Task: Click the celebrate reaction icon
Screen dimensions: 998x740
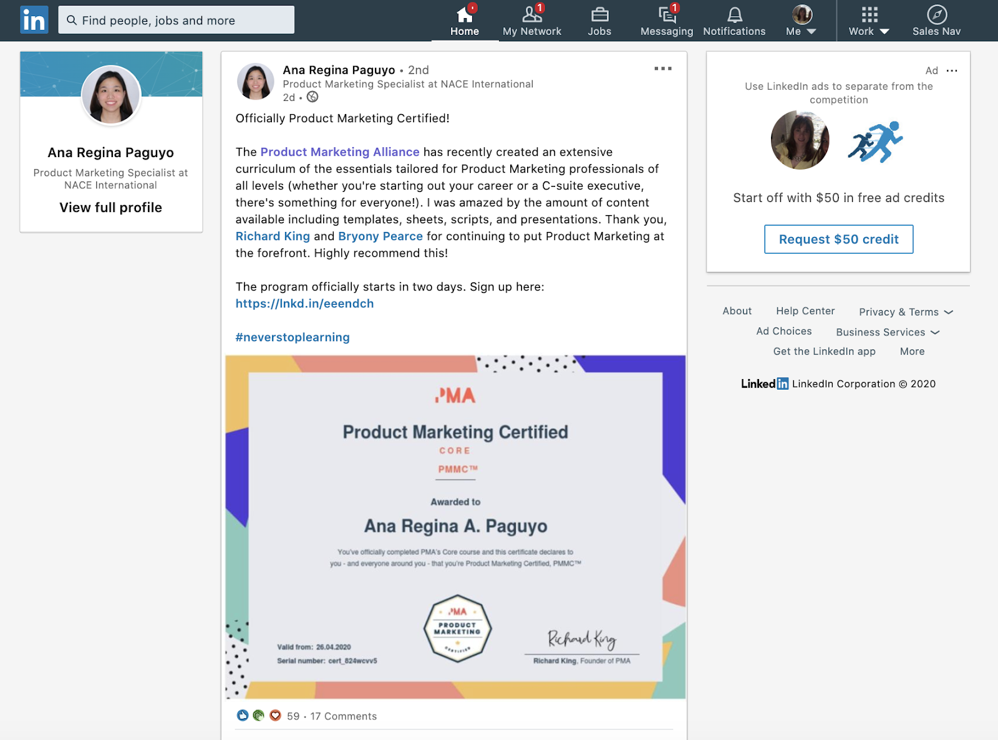Action: tap(258, 716)
